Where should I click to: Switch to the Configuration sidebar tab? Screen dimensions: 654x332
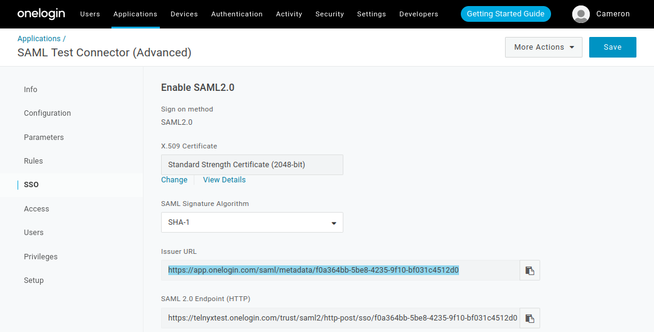47,113
